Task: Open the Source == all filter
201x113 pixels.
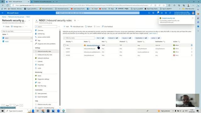Action: 127,38
